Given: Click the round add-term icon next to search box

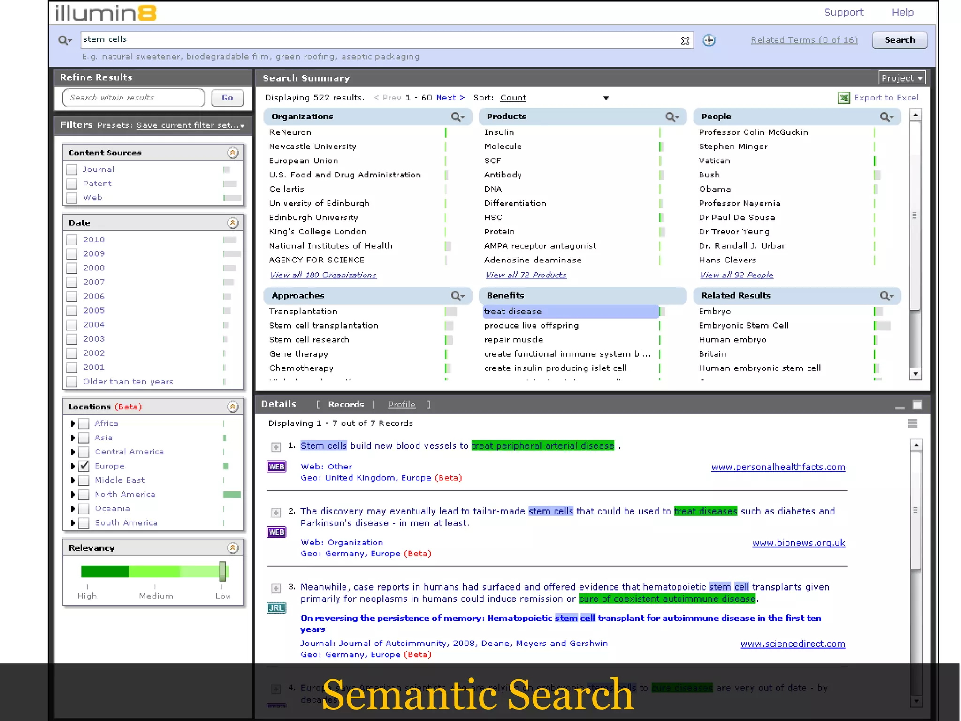Looking at the screenshot, I should 709,40.
